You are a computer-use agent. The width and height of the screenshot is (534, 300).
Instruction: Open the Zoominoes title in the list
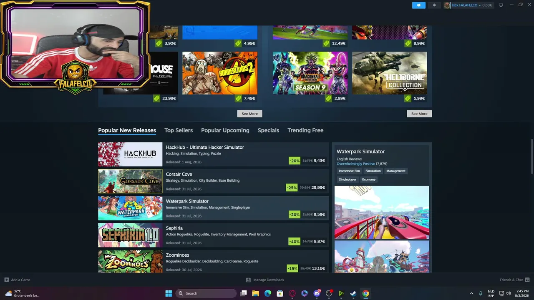178,255
